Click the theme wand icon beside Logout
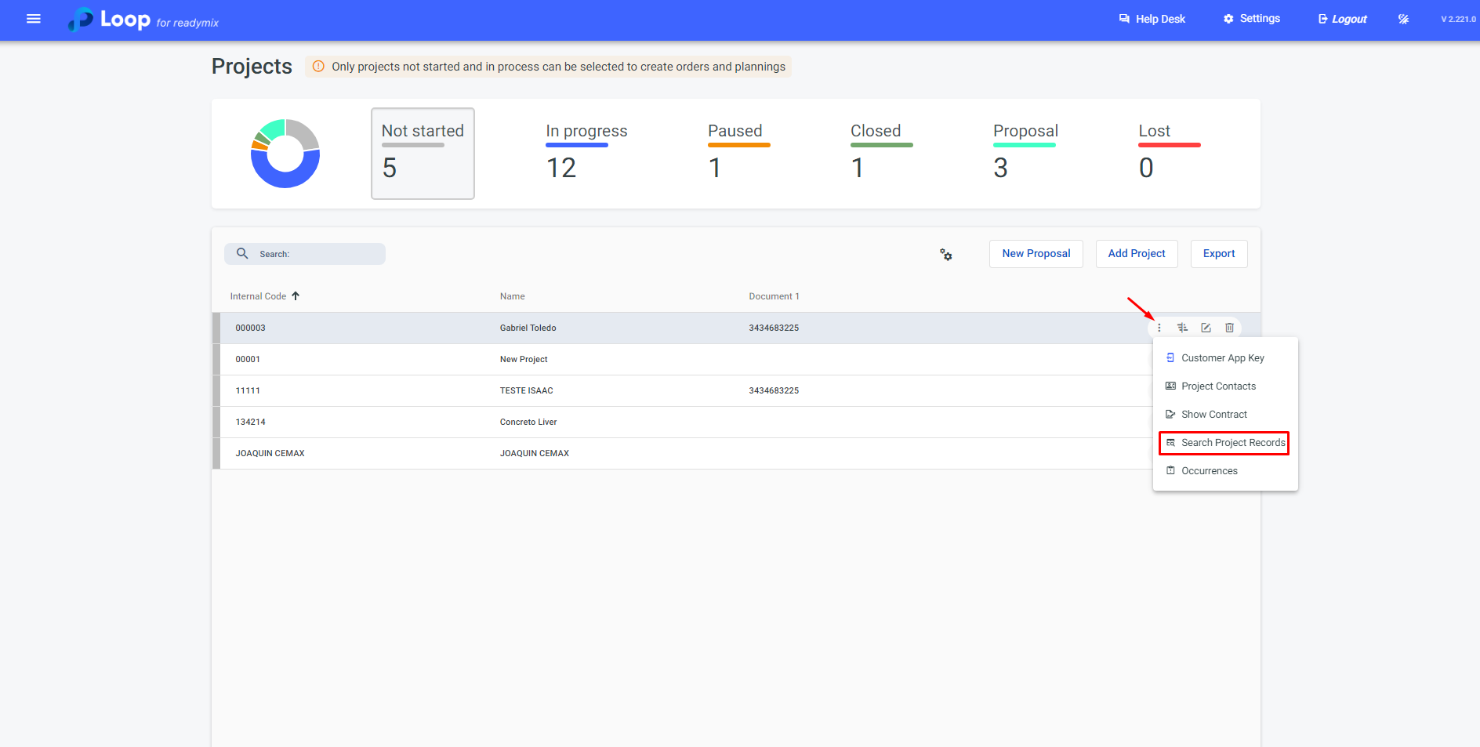 1403,19
